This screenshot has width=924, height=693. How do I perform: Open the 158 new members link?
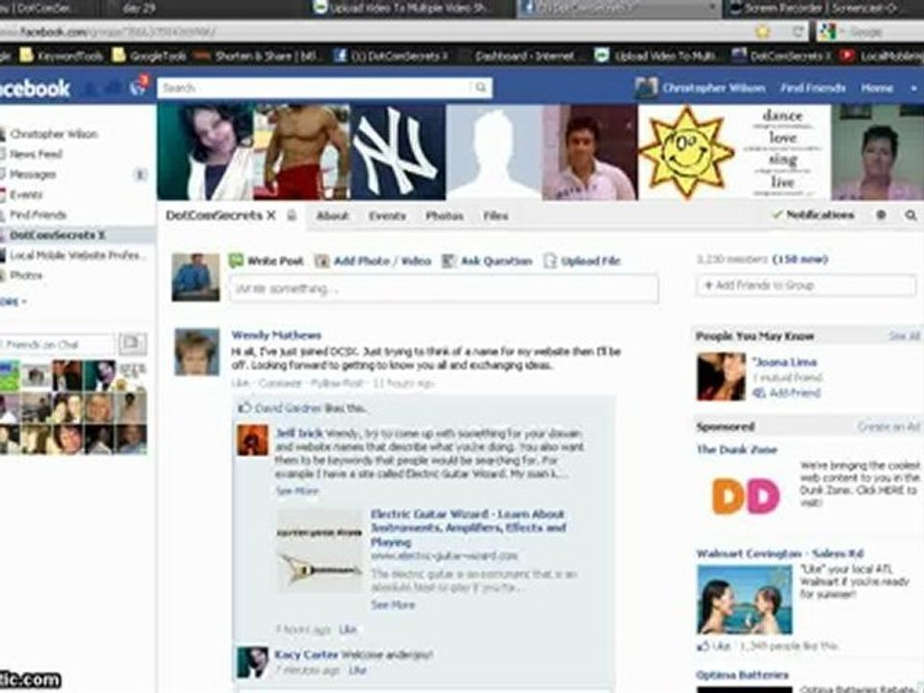pyautogui.click(x=800, y=259)
